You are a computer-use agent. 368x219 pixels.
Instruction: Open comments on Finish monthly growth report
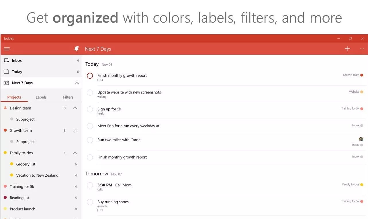click(x=99, y=80)
